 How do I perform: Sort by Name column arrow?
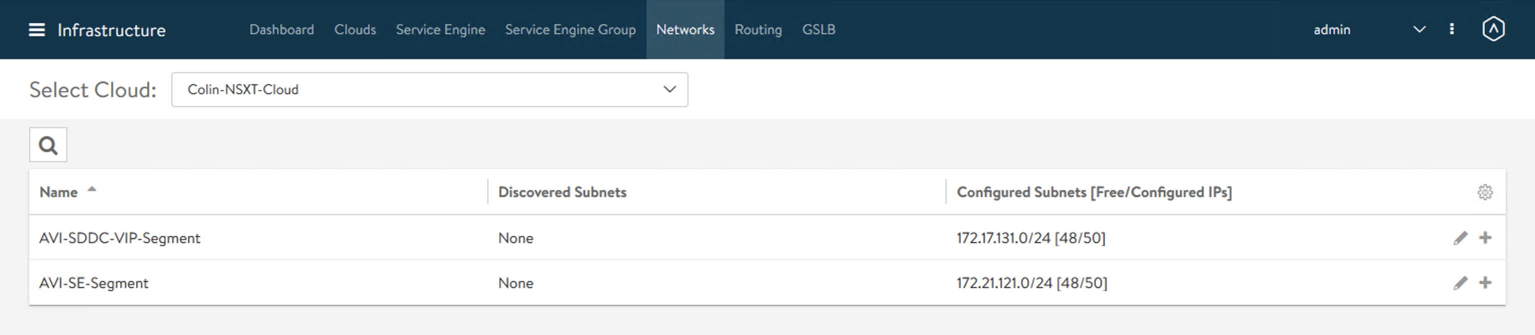coord(92,189)
